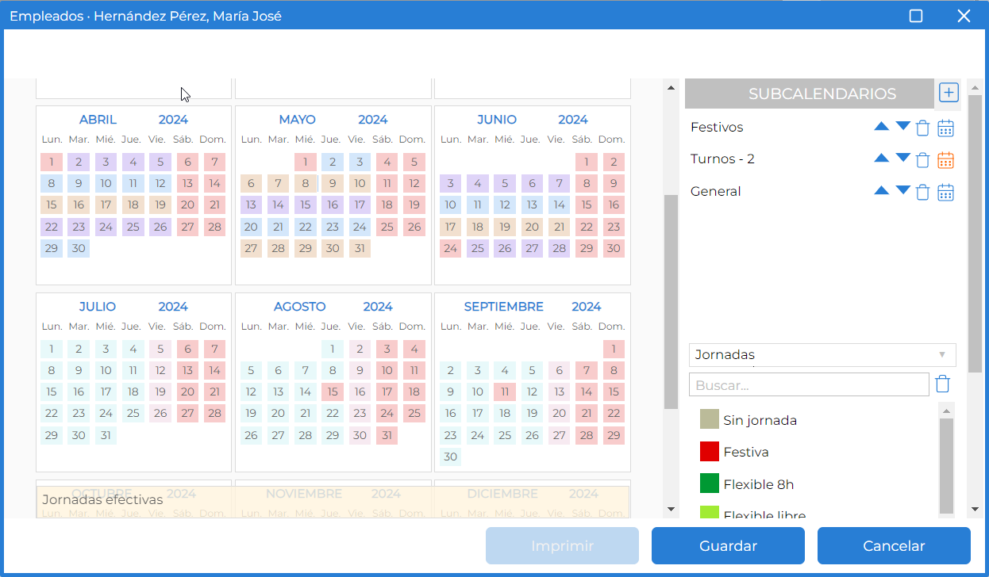Delete the Turnos - 2 subcalendar
Viewport: 989px width, 577px height.
coord(922,160)
